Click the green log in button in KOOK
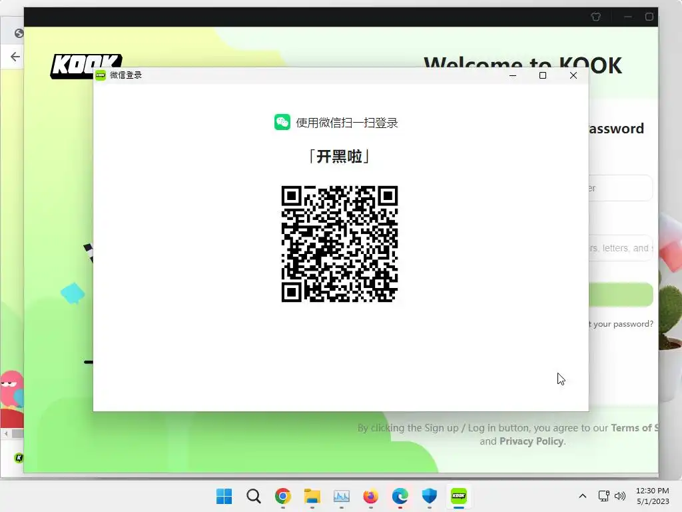The height and width of the screenshot is (512, 682). tap(621, 295)
